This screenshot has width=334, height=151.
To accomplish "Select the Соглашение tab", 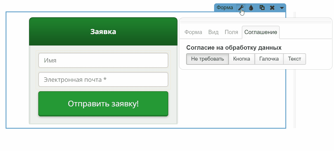I will point(260,32).
